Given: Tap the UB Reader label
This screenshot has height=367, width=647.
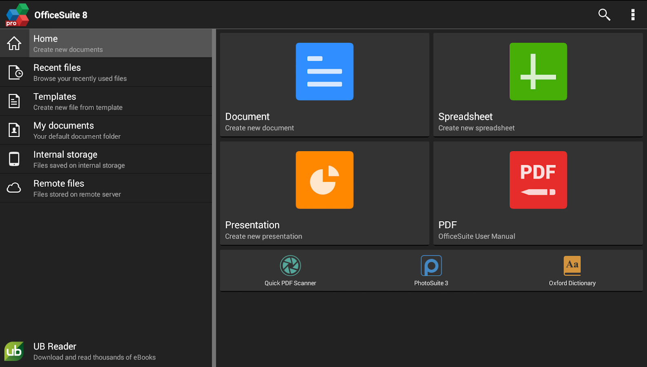Looking at the screenshot, I should (55, 347).
